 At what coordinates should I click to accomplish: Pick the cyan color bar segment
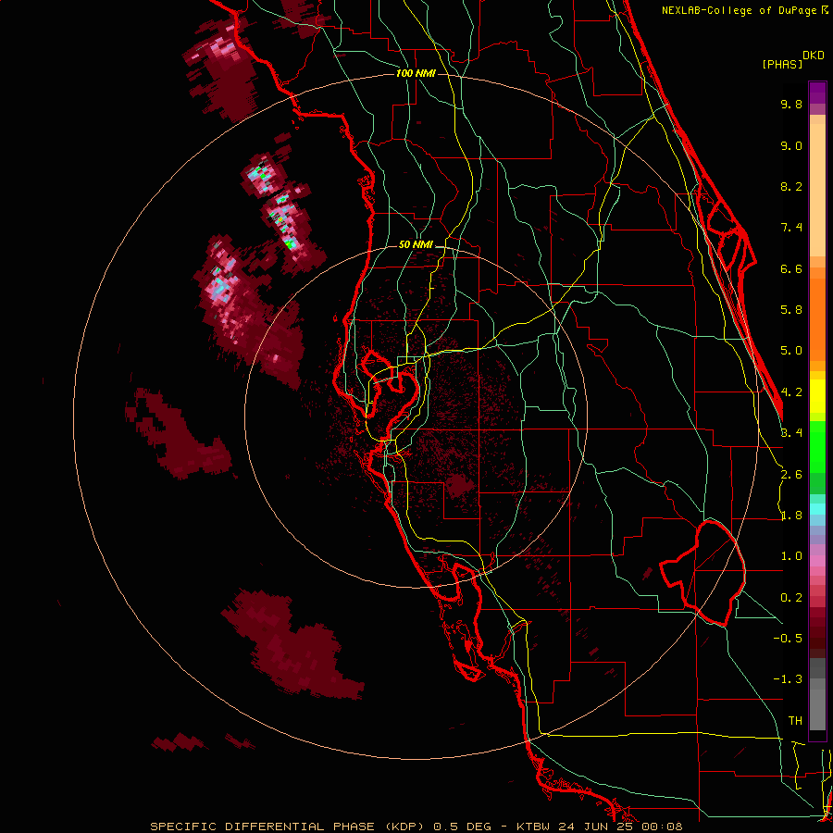[x=817, y=509]
